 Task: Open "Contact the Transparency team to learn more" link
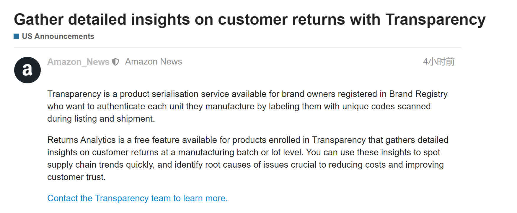tap(138, 198)
